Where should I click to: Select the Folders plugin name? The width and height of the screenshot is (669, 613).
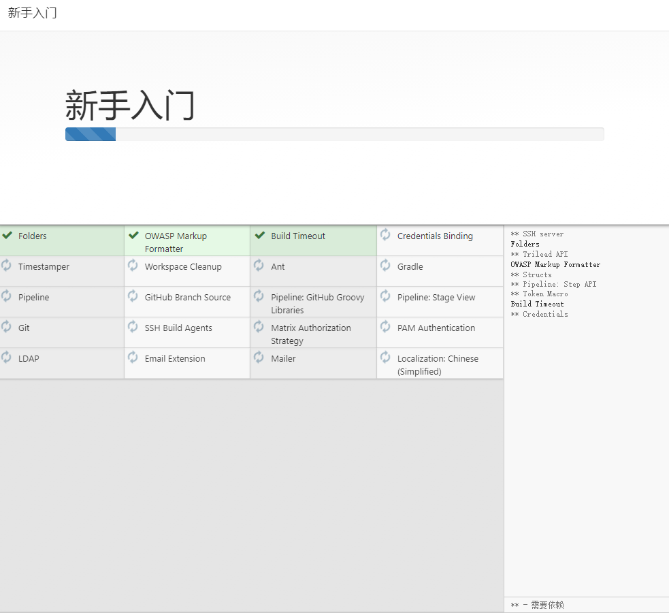(33, 236)
